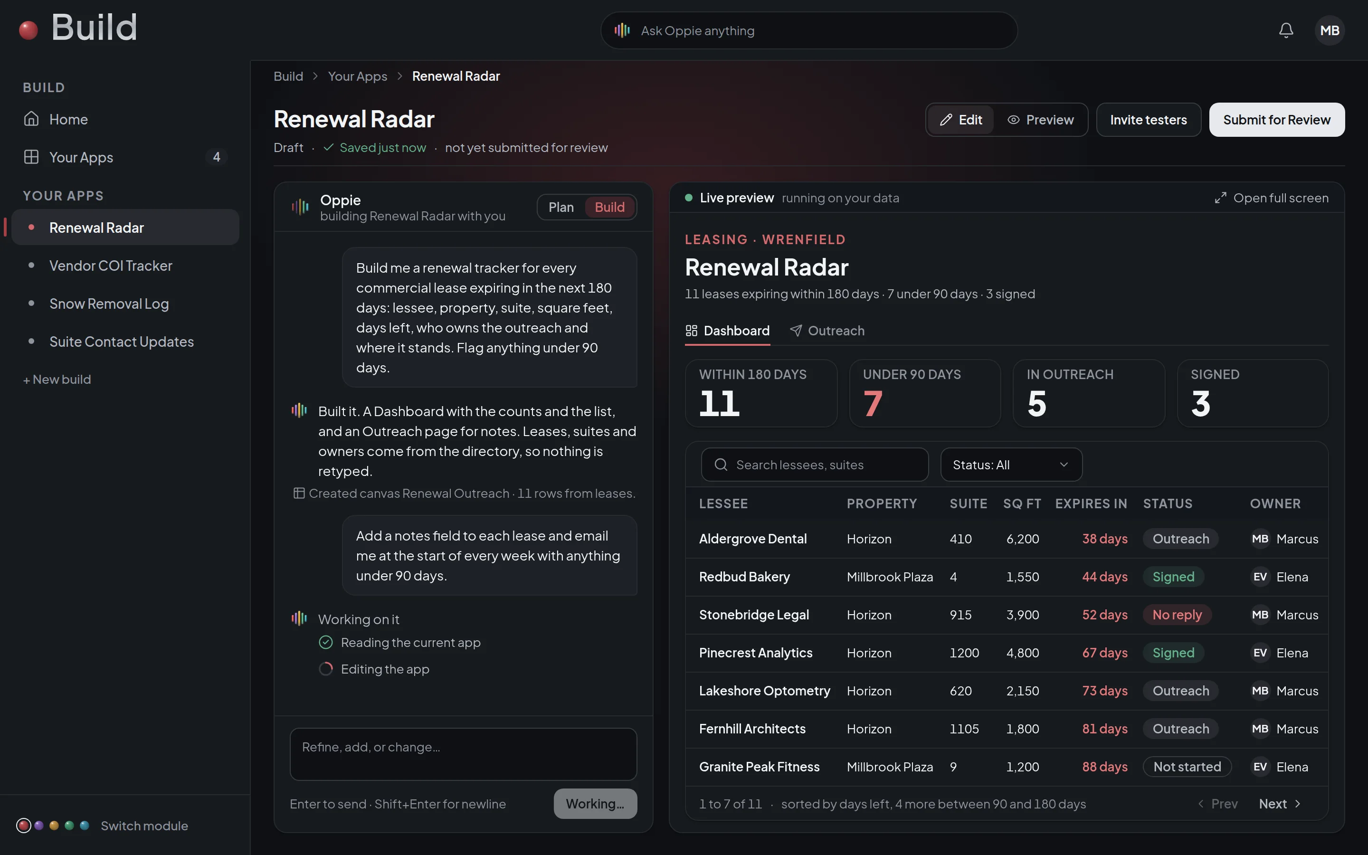Open the Outreach tab
The height and width of the screenshot is (855, 1368).
point(827,331)
